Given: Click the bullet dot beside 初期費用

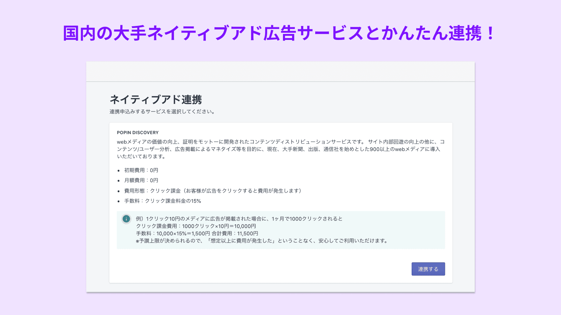Looking at the screenshot, I should (119, 171).
